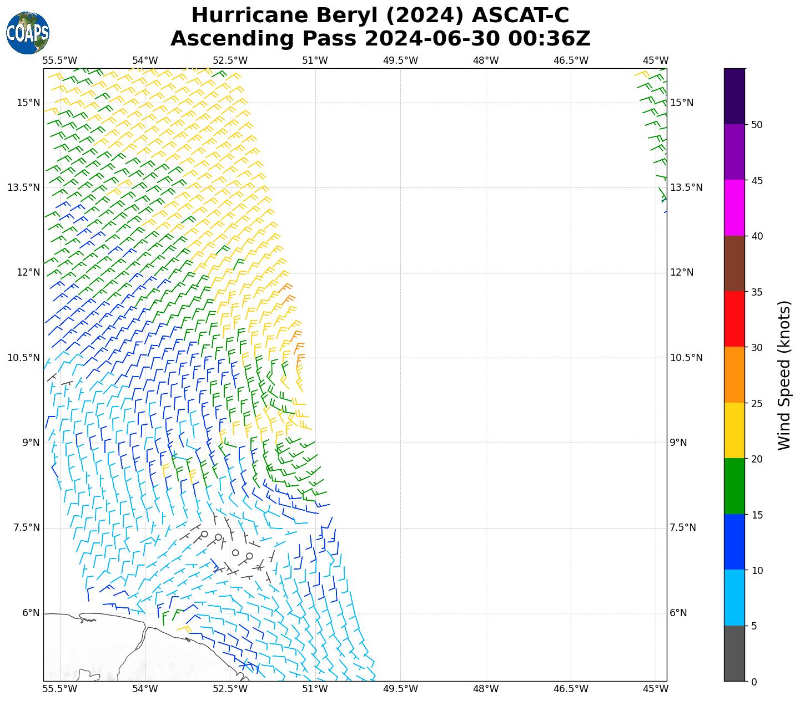Click the Hurricane Beryl (2024) ASCAT-C title
800x701 pixels.
tap(380, 16)
